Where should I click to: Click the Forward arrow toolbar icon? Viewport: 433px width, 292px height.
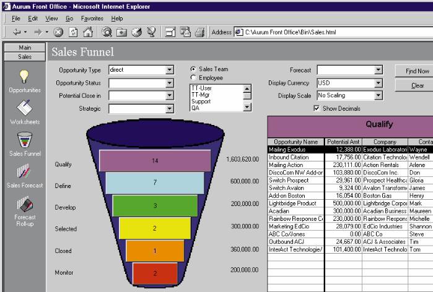pyautogui.click(x=38, y=32)
